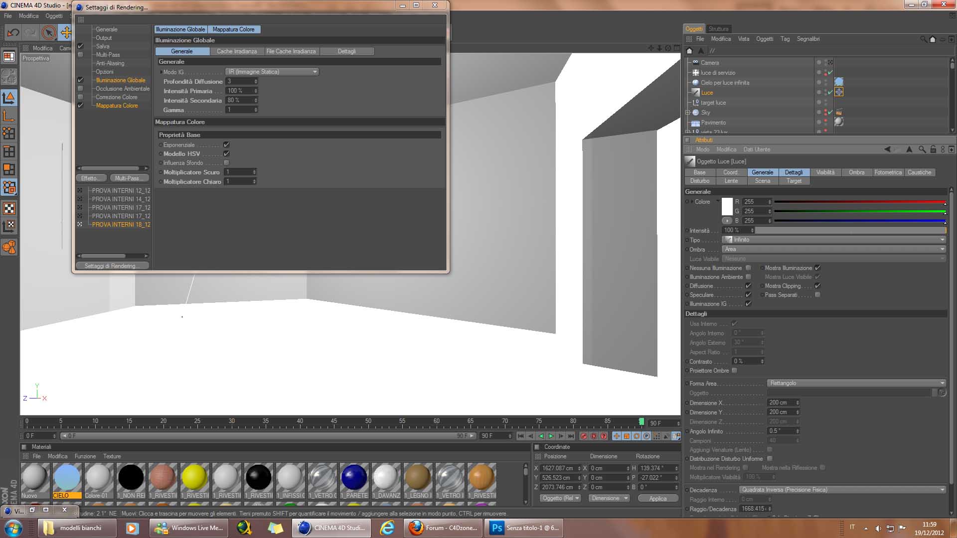Toggle the Esponenziale checkbox
The height and width of the screenshot is (538, 957).
click(226, 145)
